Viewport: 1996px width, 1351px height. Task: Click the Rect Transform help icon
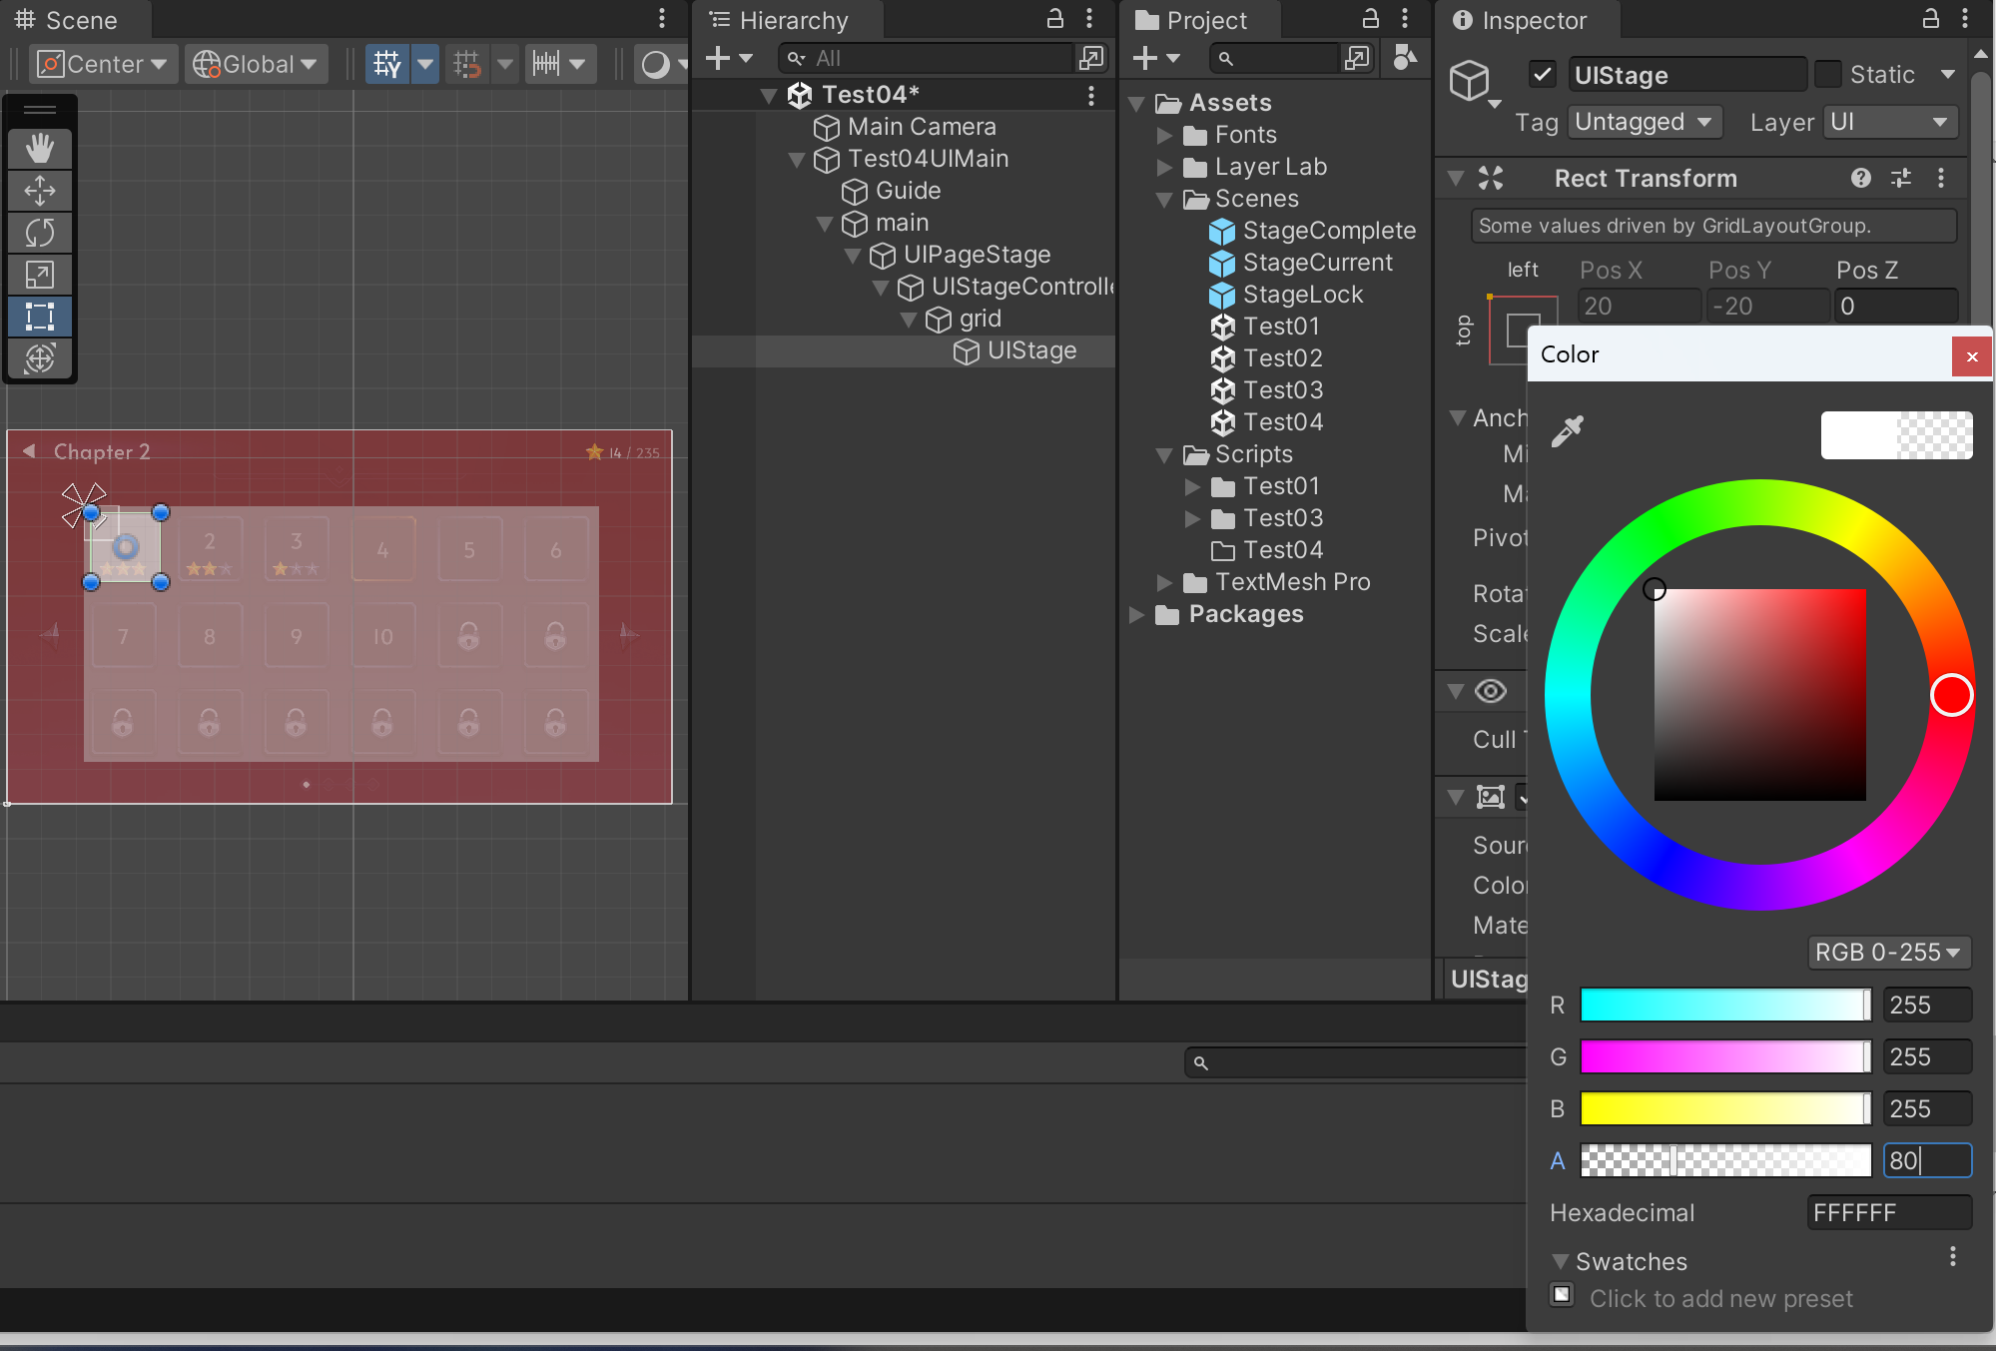click(1860, 178)
